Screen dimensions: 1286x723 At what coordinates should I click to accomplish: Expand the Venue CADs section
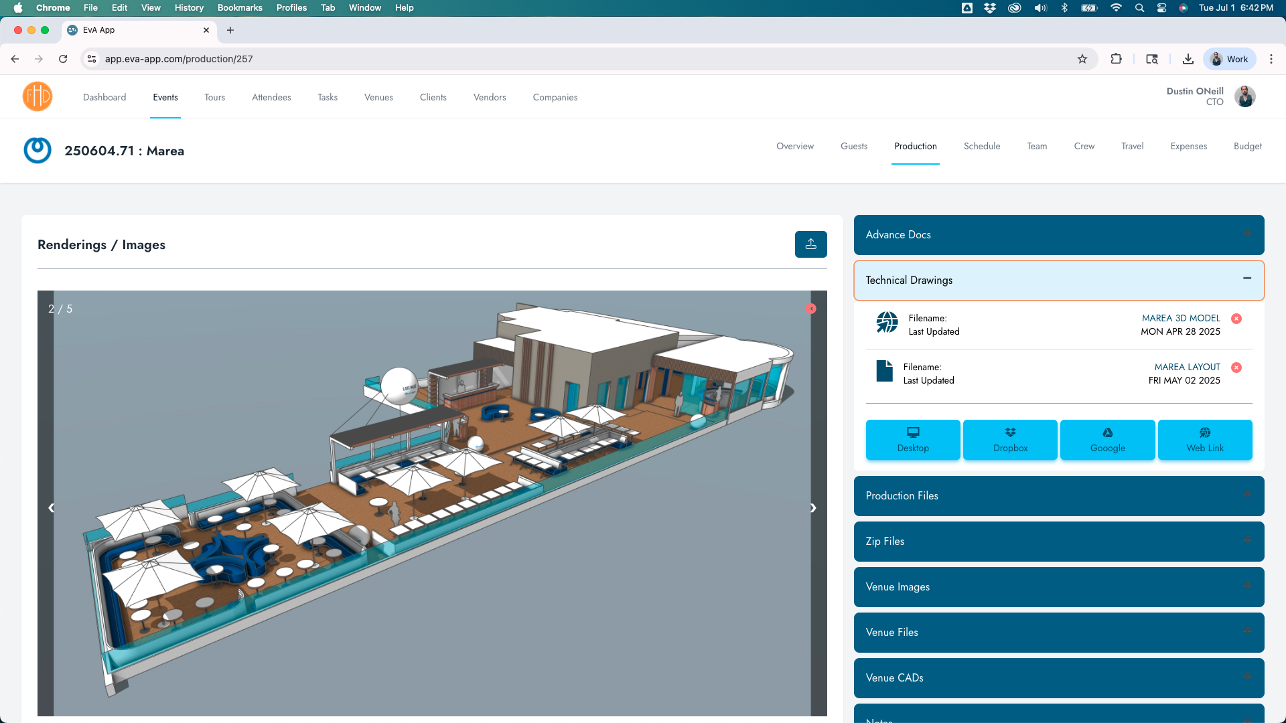point(1059,678)
